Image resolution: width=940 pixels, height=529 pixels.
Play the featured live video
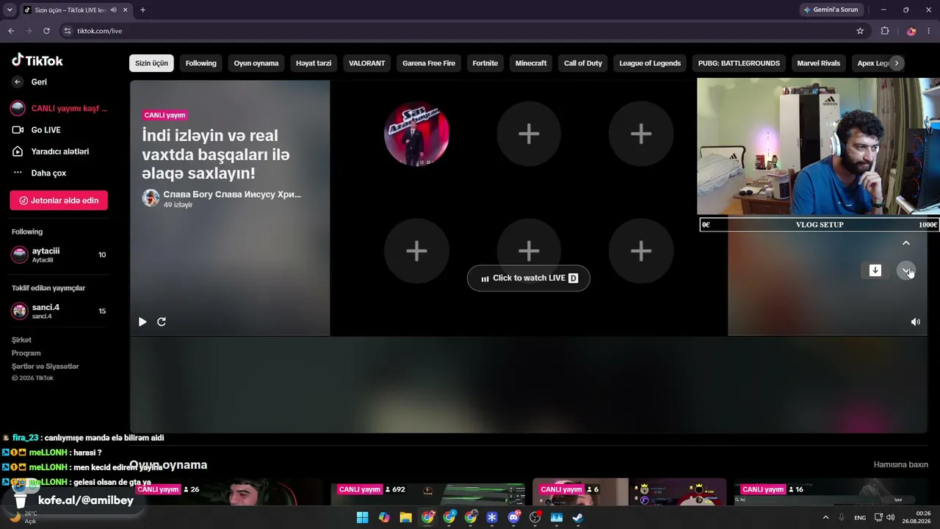pos(142,322)
